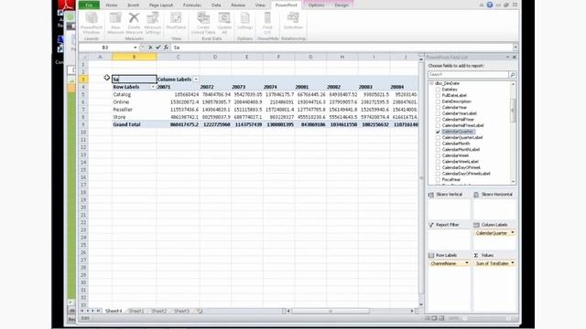
Task: Click the insert new worksheet tab icon
Action: 200,311
